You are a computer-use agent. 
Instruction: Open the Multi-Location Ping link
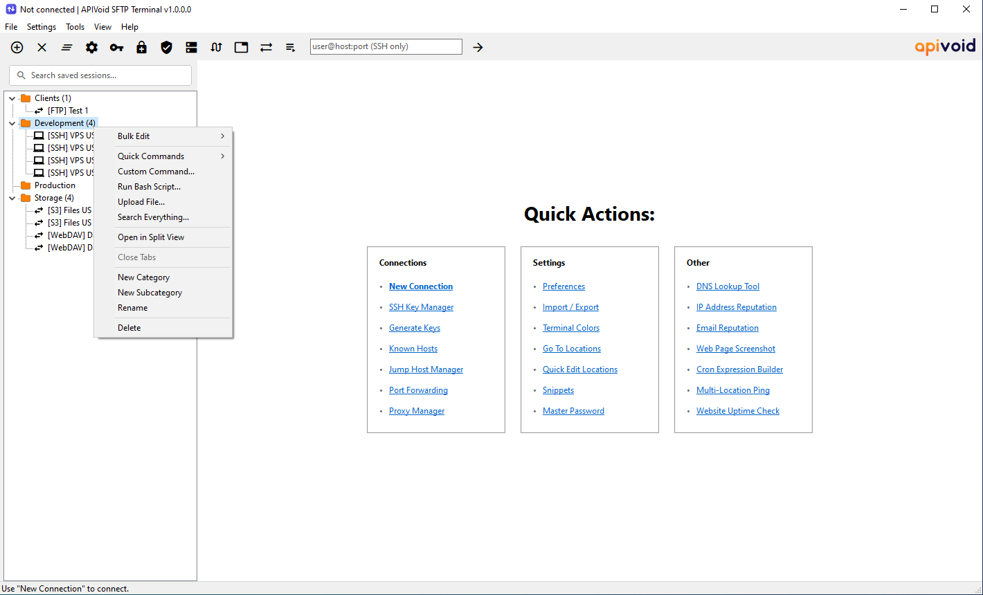tap(733, 390)
